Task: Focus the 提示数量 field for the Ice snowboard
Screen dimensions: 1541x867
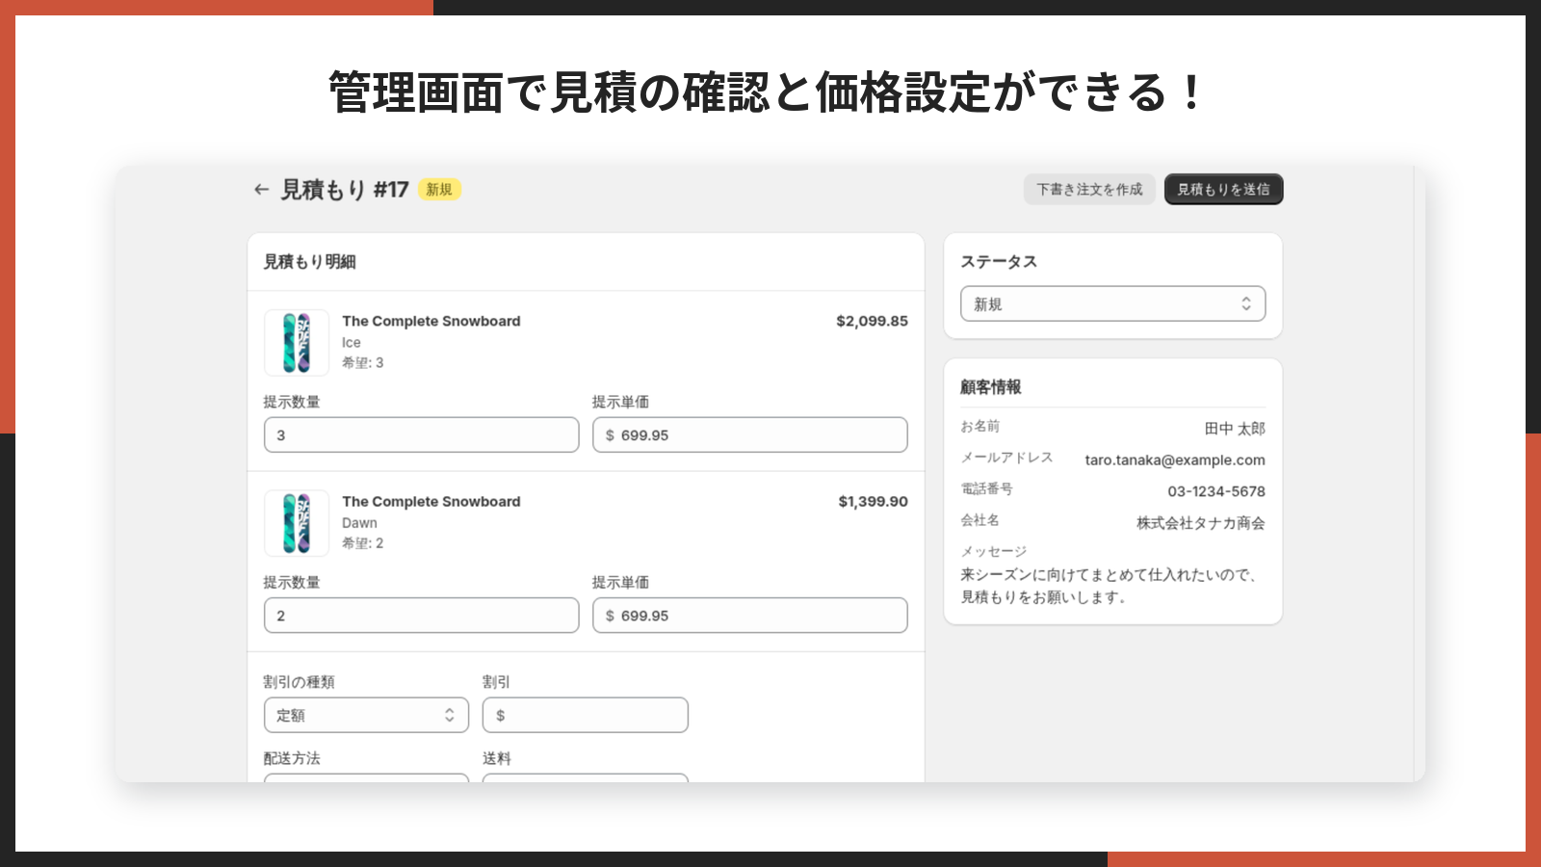Action: point(421,435)
